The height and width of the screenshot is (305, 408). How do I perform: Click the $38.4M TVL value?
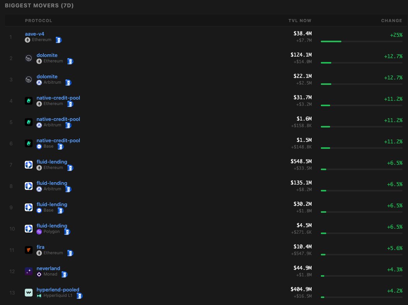tap(302, 34)
